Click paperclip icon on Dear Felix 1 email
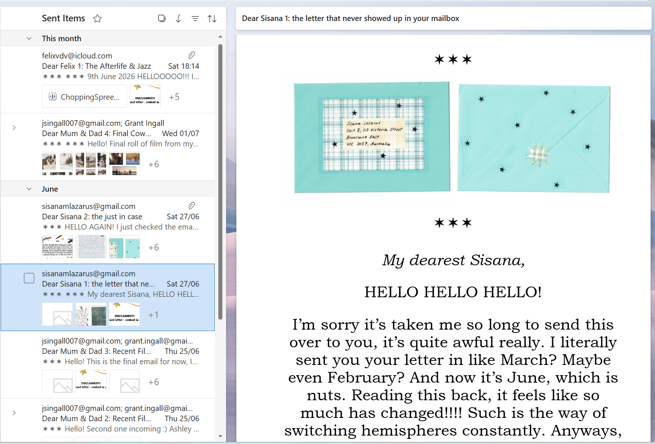The image size is (655, 444). pos(192,55)
